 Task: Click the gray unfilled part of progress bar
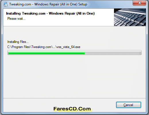[113, 53]
